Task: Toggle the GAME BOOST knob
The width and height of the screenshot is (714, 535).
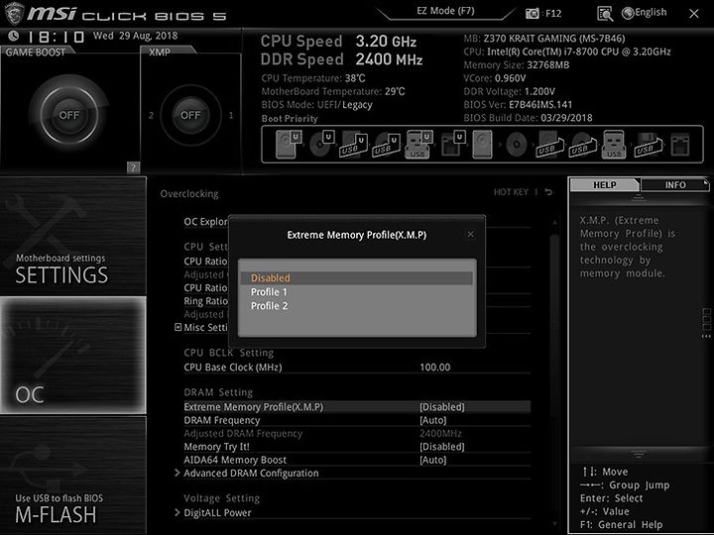Action: (x=68, y=115)
